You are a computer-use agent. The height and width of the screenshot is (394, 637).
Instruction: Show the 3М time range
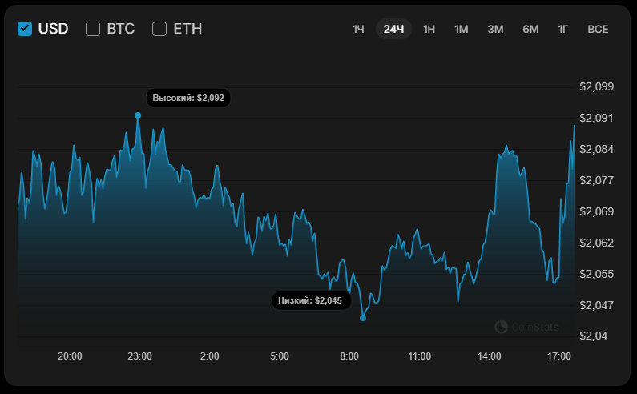tap(495, 30)
